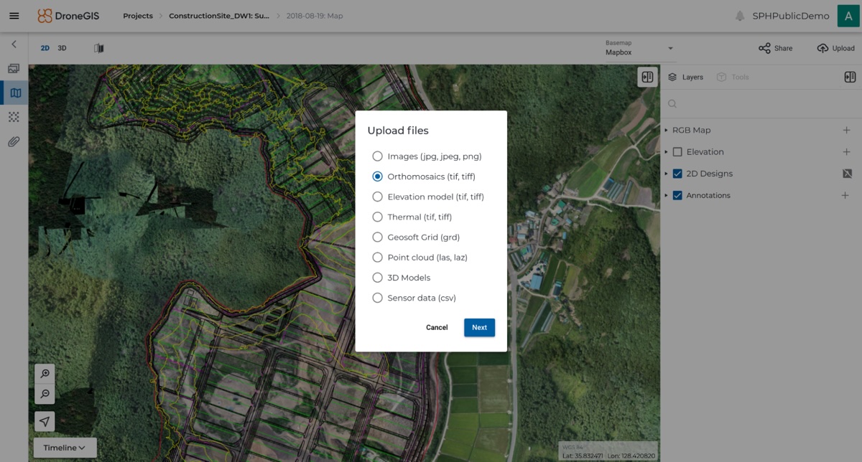Open the notifications bell
The height and width of the screenshot is (462, 862).
(740, 16)
